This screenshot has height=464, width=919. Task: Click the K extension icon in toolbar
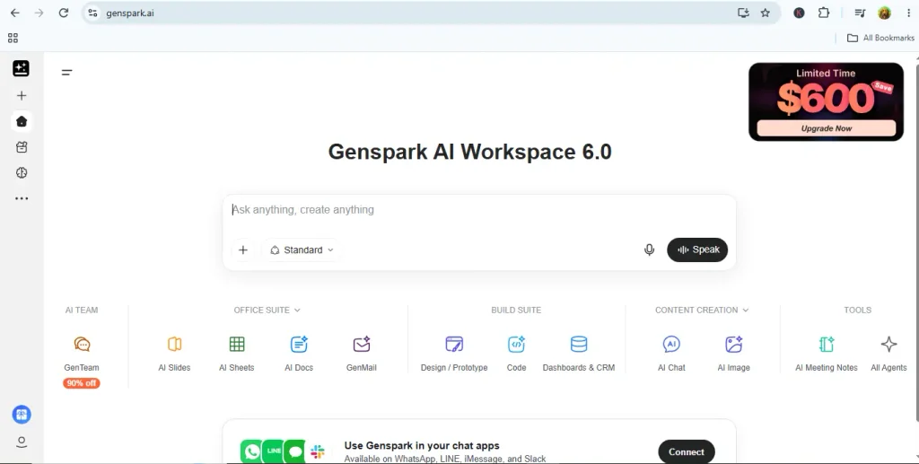pyautogui.click(x=799, y=13)
